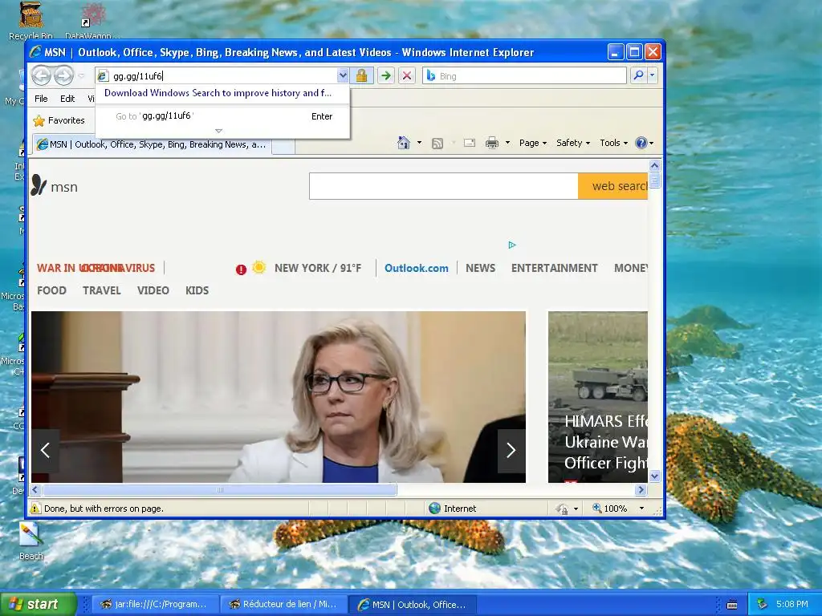Open the Edit menu
This screenshot has height=616, width=822.
(67, 99)
